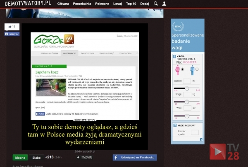The image size is (248, 167).
Task: Click Dodaj to add a demotivator
Action: point(145,4)
